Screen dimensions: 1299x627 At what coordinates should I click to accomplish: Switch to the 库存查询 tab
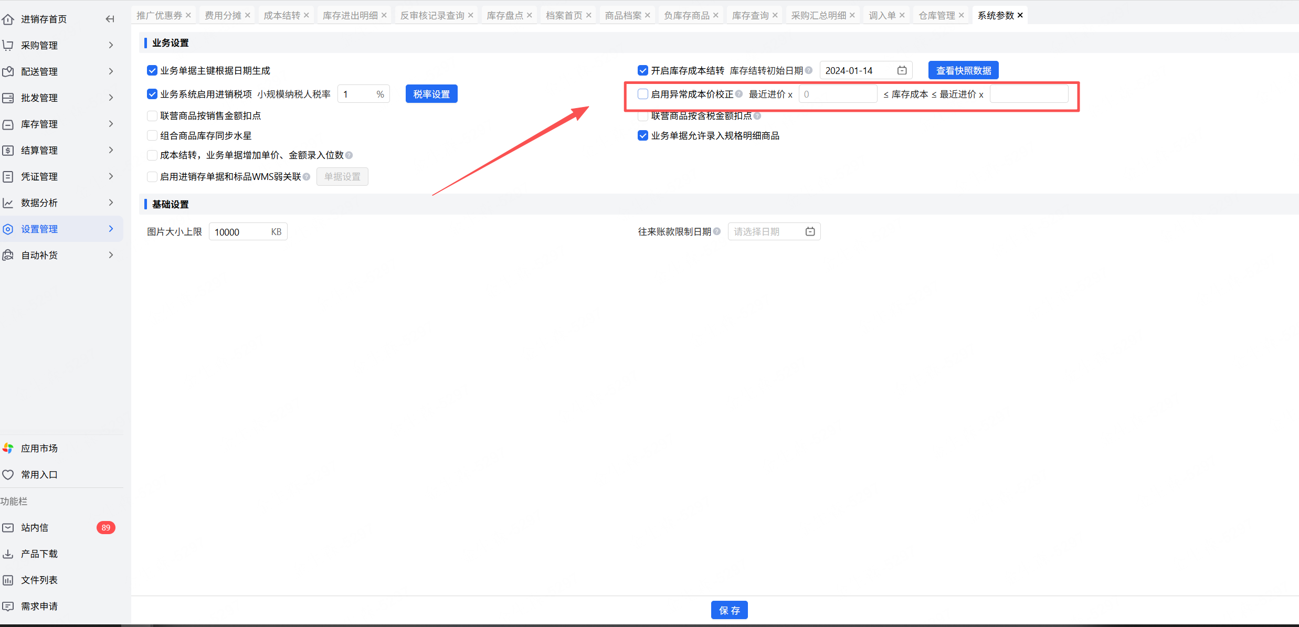750,15
